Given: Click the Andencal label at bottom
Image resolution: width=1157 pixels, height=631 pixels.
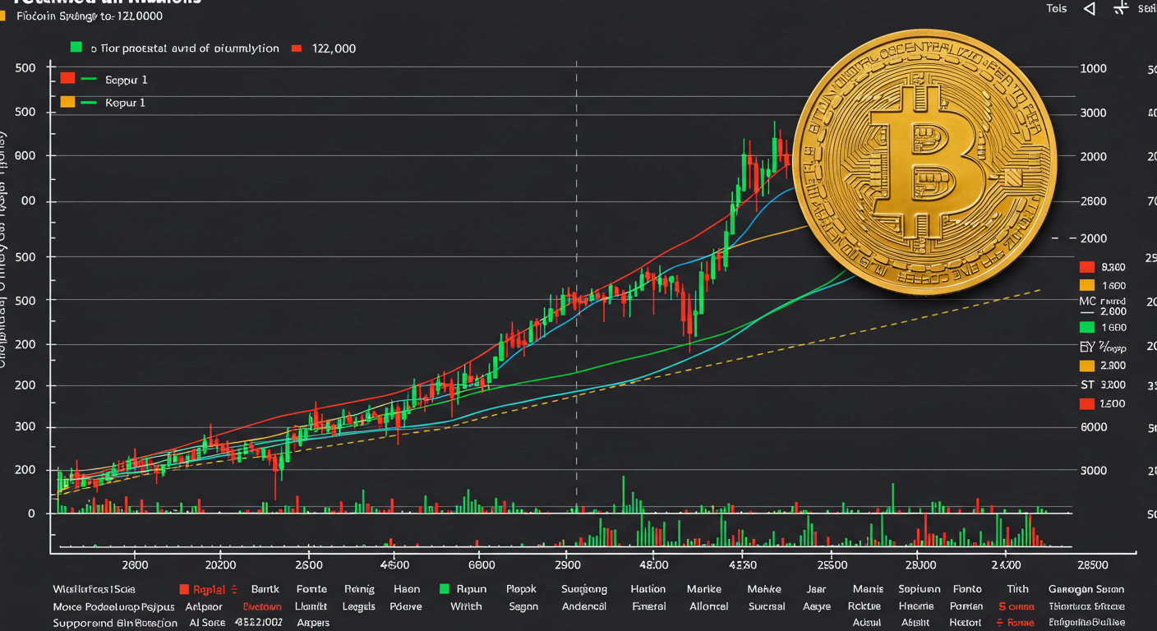Looking at the screenshot, I should [584, 606].
